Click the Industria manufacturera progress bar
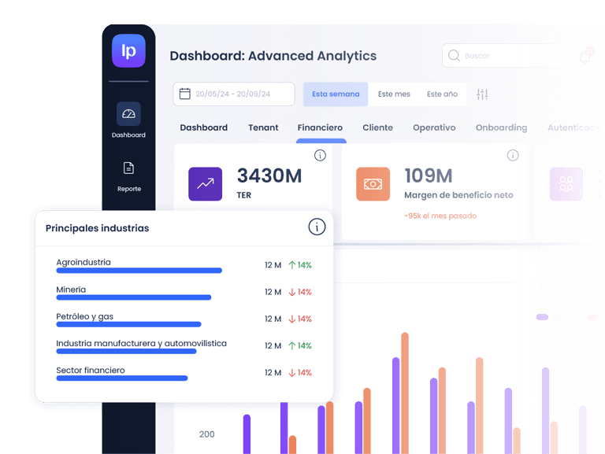 point(126,351)
